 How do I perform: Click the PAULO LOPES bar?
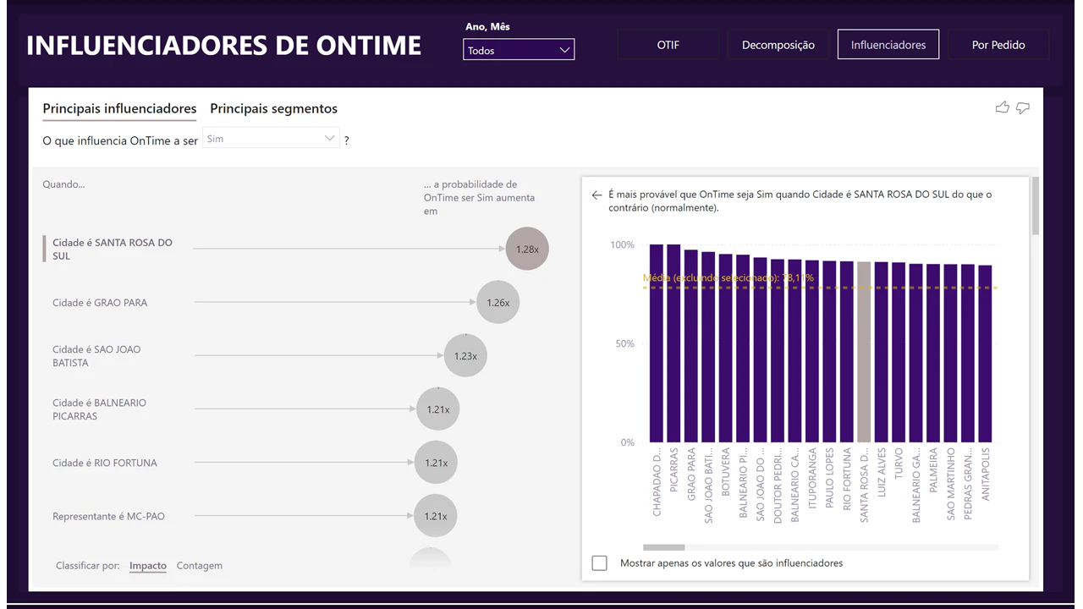829,351
